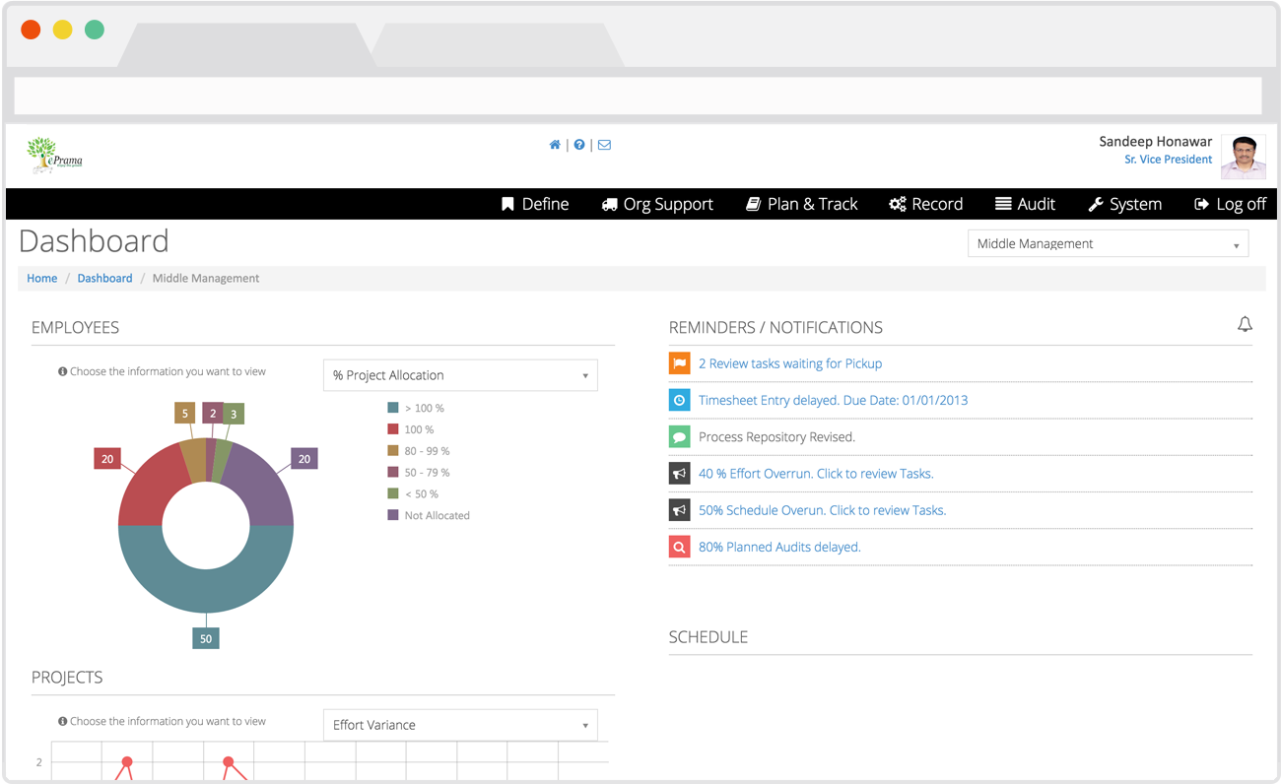Click green speech bubble notification icon
The image size is (1281, 784).
679,436
